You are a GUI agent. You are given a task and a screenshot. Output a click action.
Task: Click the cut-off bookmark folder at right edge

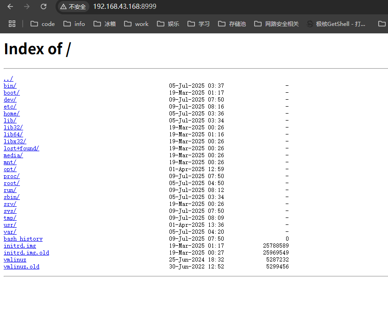(x=382, y=24)
